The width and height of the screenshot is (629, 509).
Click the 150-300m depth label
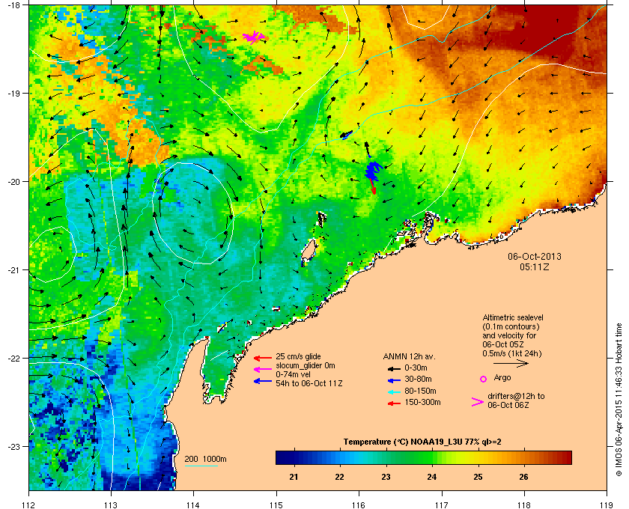[x=422, y=402]
